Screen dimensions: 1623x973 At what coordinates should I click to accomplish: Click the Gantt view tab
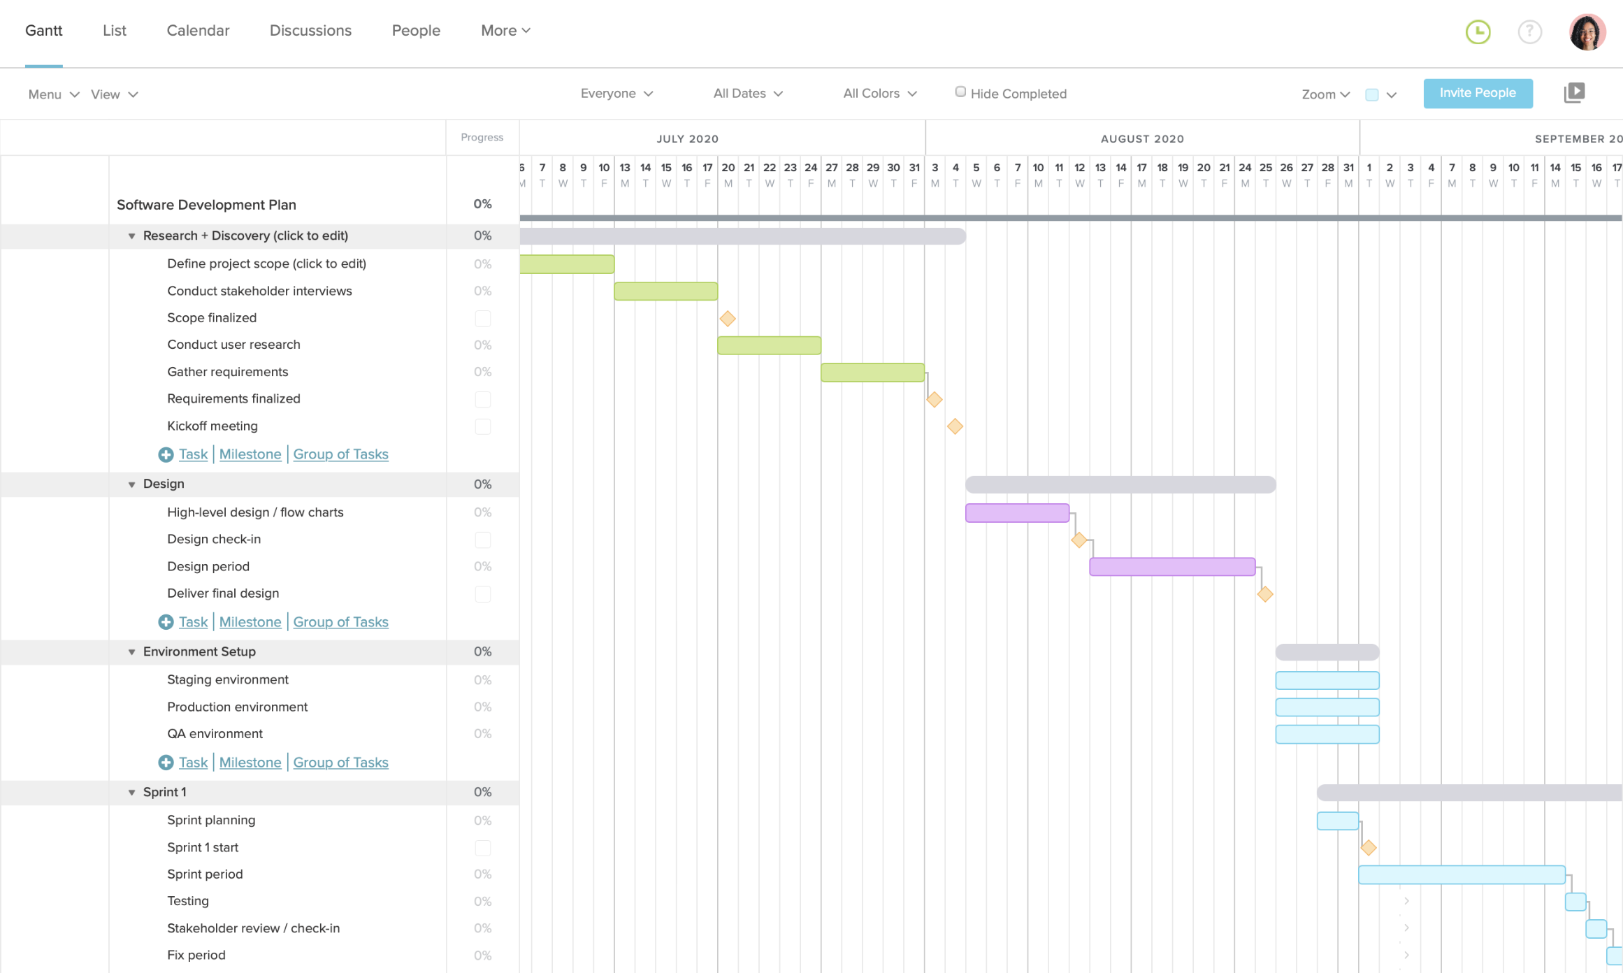click(x=44, y=30)
